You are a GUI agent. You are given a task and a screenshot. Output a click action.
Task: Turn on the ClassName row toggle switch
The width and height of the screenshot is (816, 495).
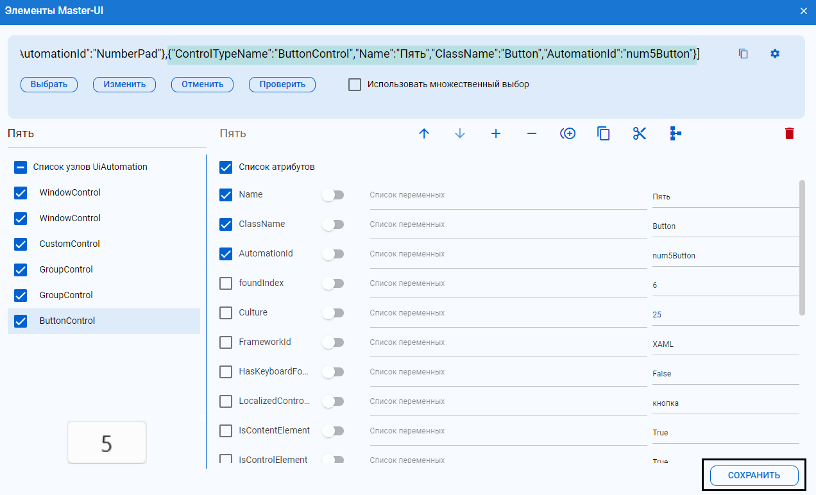coord(333,224)
